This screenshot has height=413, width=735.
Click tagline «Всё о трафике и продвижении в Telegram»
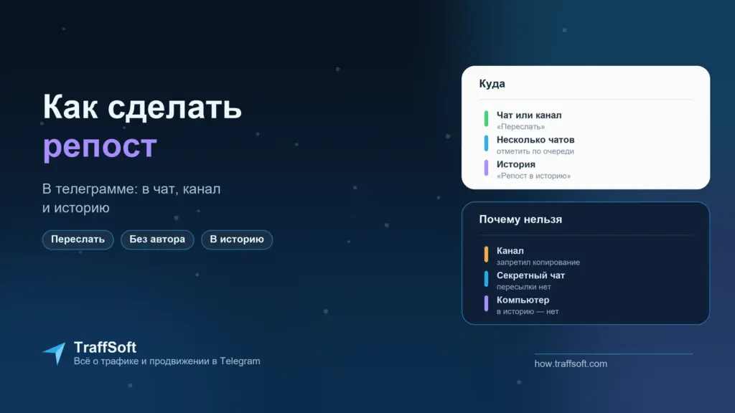pos(167,361)
